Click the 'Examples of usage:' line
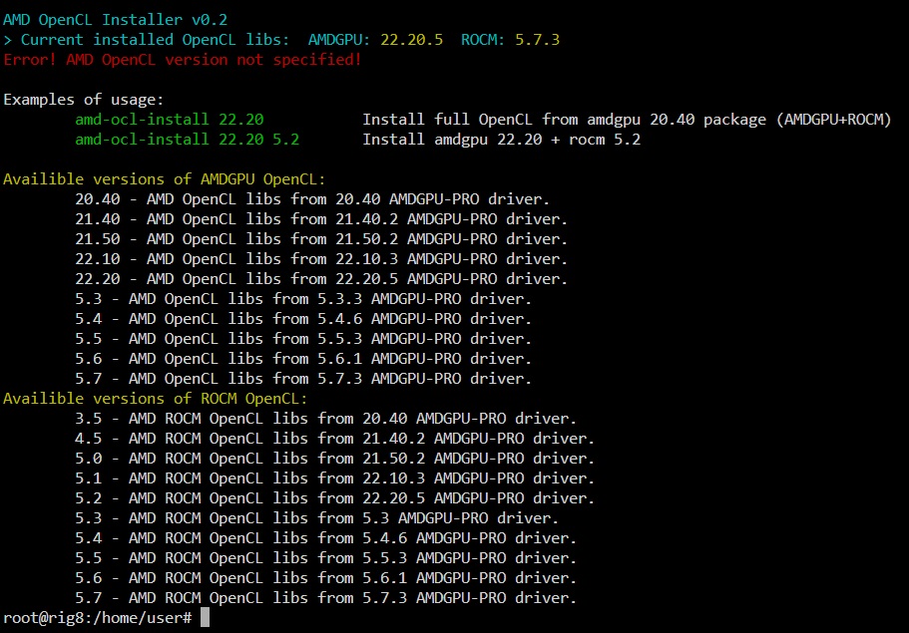Screen dimensions: 909x633 (84, 100)
